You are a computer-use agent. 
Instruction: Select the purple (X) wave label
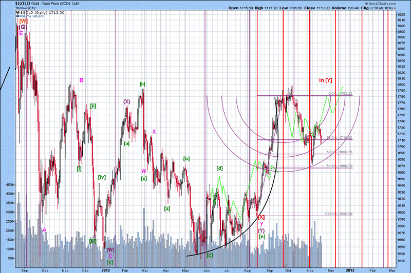click(x=126, y=101)
